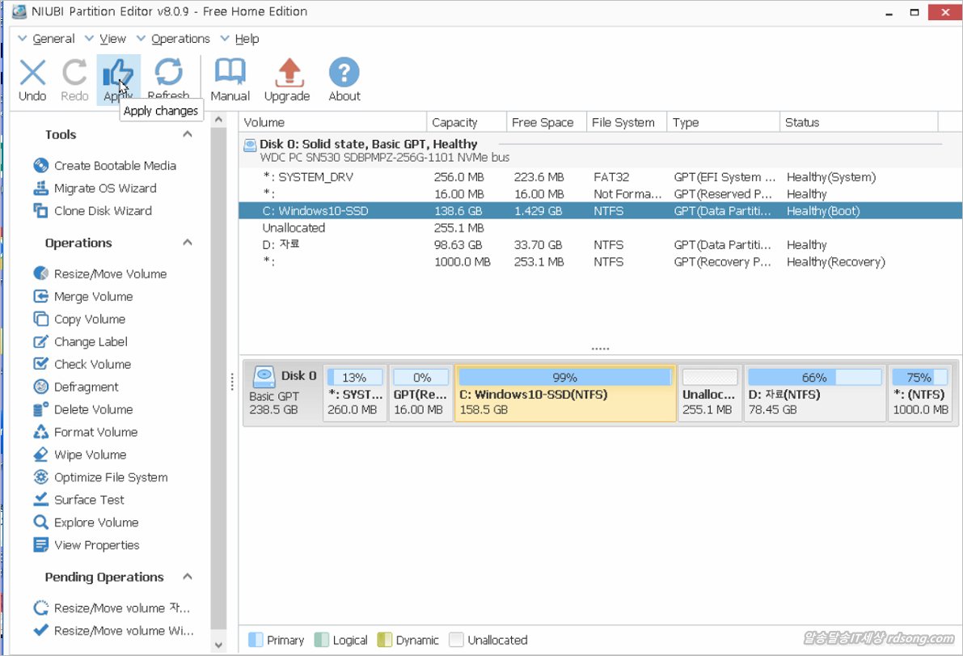Open the View dropdown menu
The height and width of the screenshot is (656, 963).
tap(112, 39)
